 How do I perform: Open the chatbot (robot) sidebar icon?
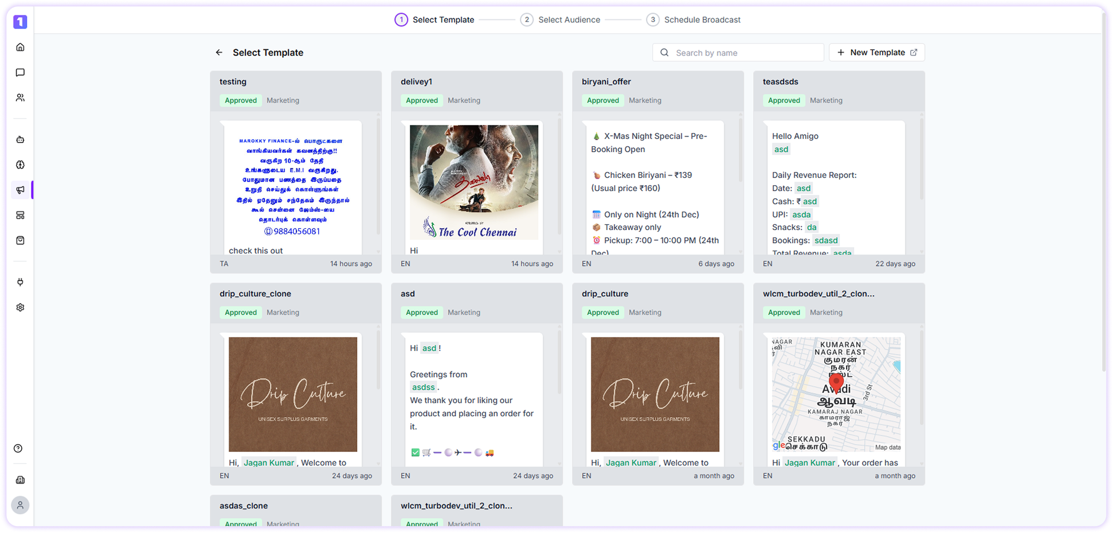click(20, 139)
